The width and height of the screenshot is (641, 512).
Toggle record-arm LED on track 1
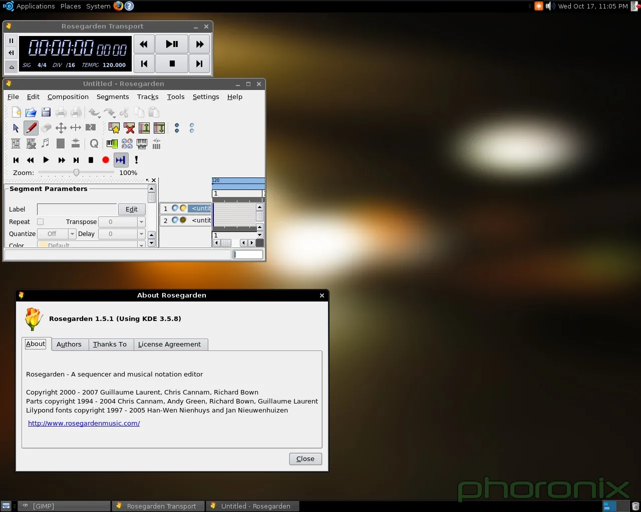(x=183, y=208)
